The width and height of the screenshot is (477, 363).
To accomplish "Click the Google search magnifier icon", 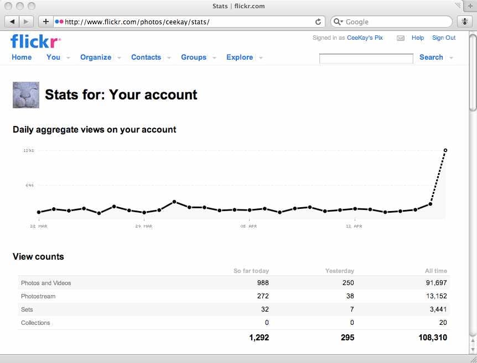I will point(338,22).
